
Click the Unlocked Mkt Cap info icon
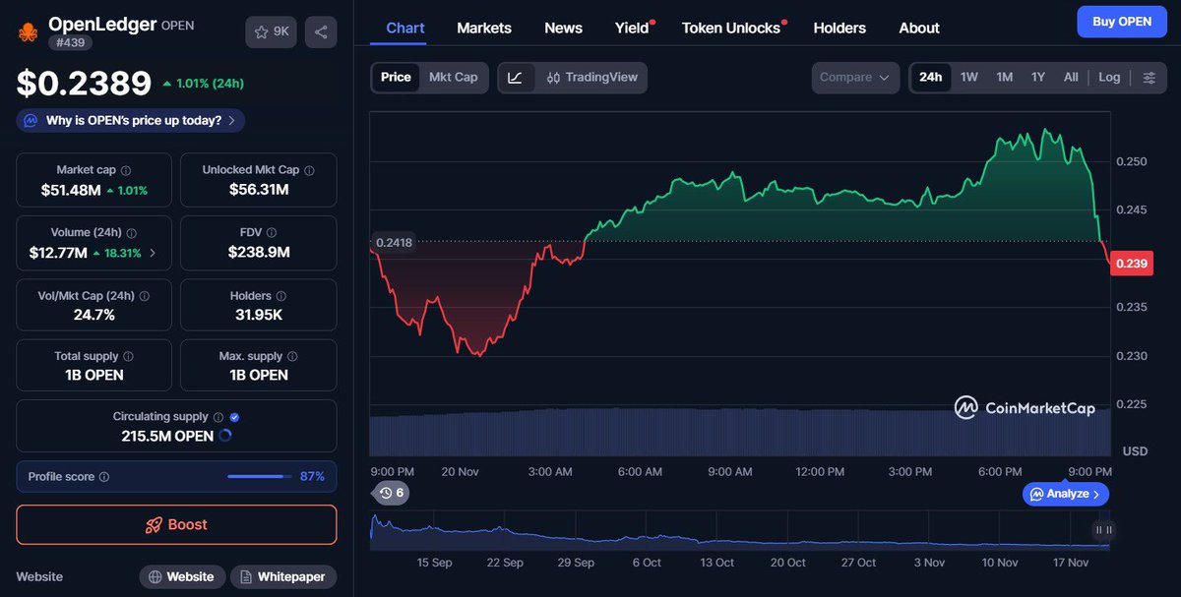[309, 170]
